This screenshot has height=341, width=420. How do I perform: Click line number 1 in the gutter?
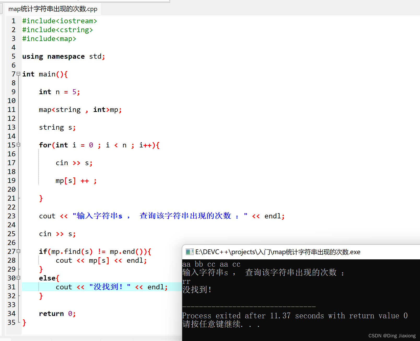[x=13, y=21]
